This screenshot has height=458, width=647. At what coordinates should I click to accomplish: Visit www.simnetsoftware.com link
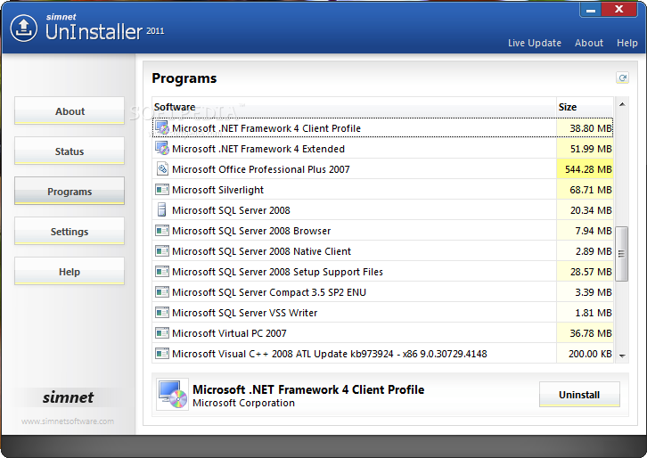pos(68,421)
